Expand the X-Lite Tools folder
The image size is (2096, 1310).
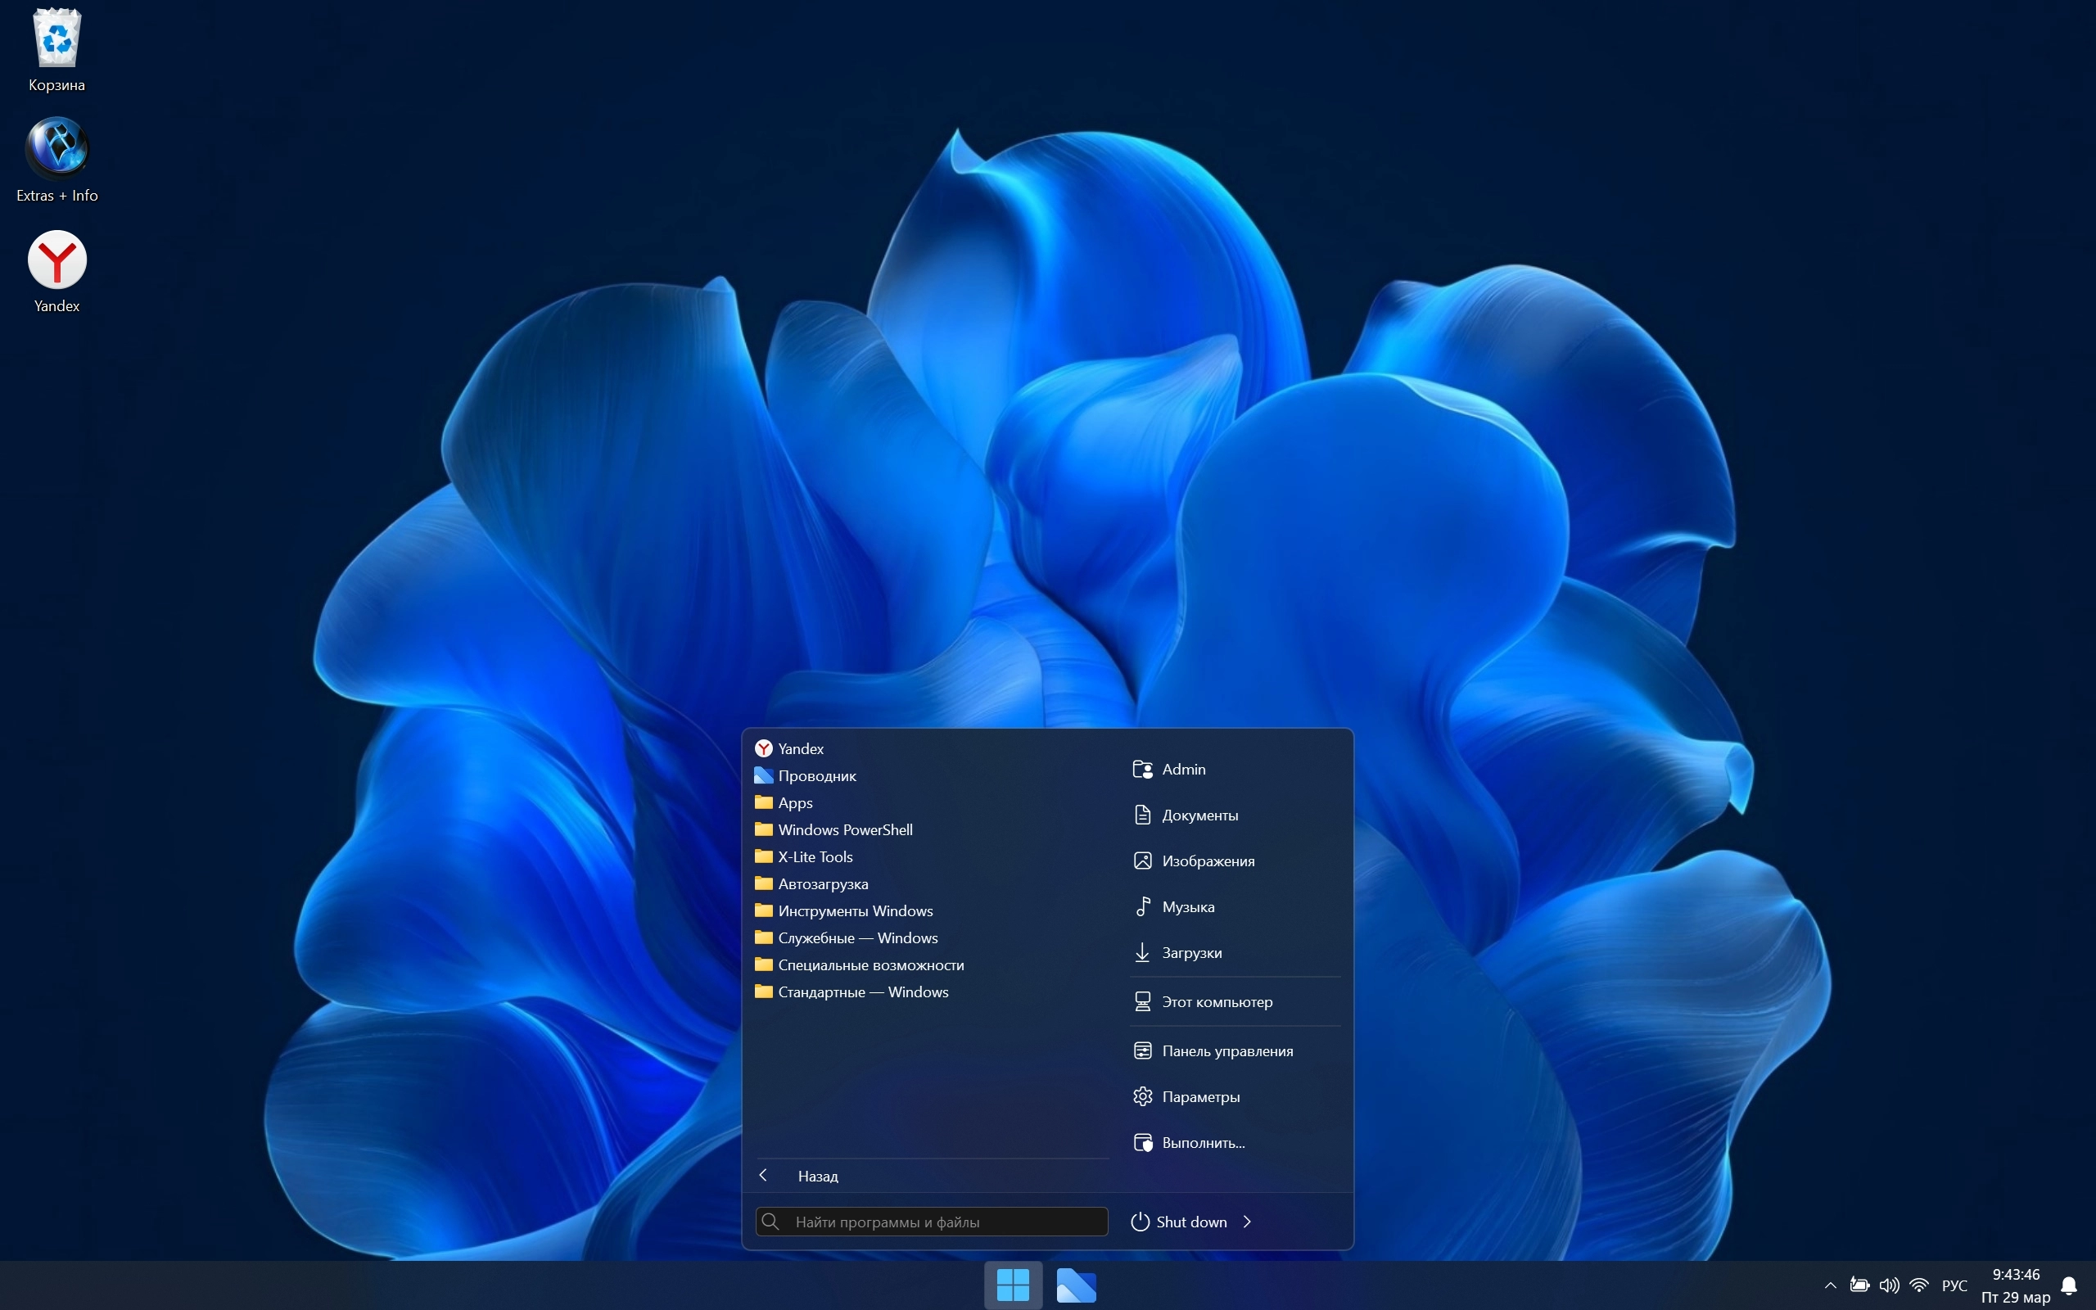[815, 856]
